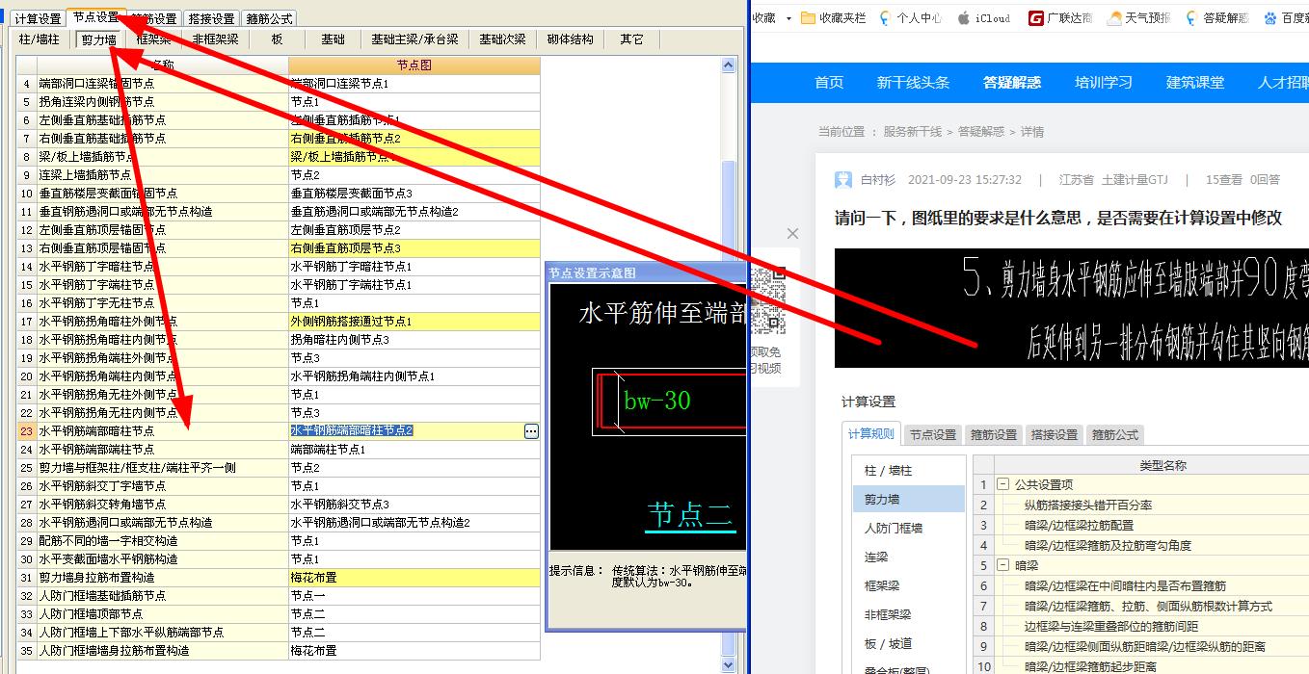Screen dimensions: 1309x674
Task: Click the QR code image
Action: [768, 300]
